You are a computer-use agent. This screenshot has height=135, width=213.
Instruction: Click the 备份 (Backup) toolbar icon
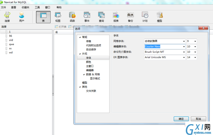[130, 17]
